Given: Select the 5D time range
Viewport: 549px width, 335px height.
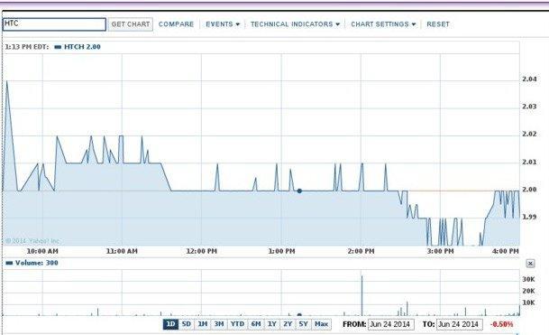Looking at the screenshot, I should point(187,324).
